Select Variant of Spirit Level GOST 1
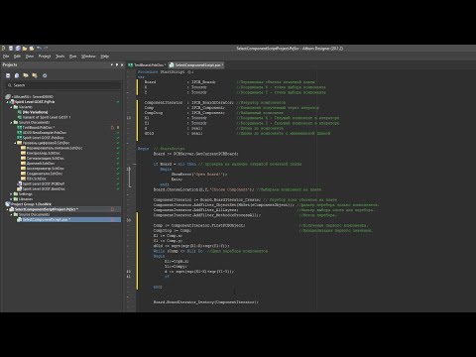 tap(47, 117)
